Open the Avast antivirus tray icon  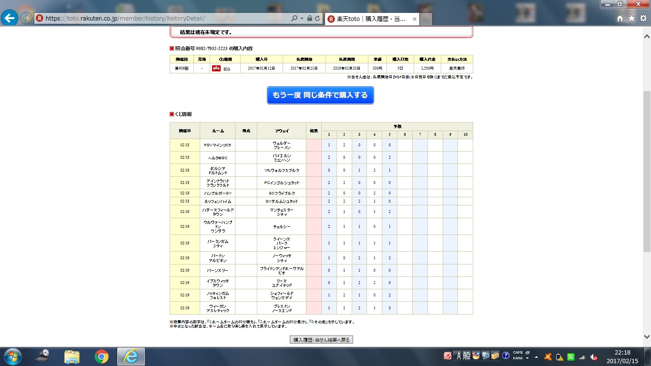(x=548, y=356)
